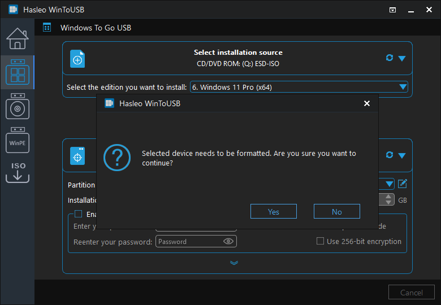Expand the installation source dropdown arrow

(402, 58)
